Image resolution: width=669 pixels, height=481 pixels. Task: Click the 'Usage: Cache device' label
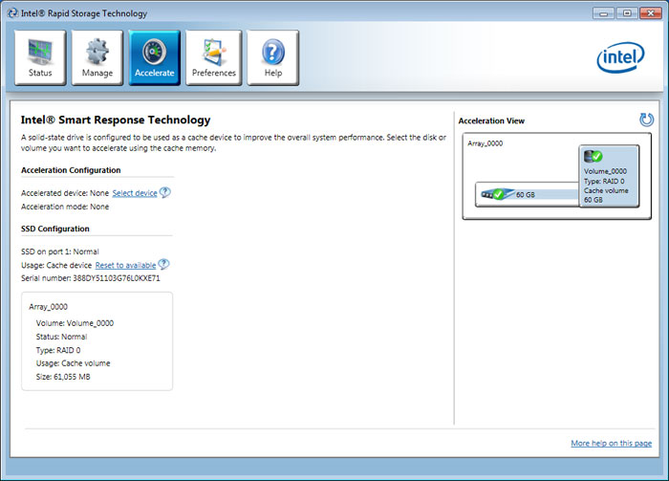[x=56, y=265]
